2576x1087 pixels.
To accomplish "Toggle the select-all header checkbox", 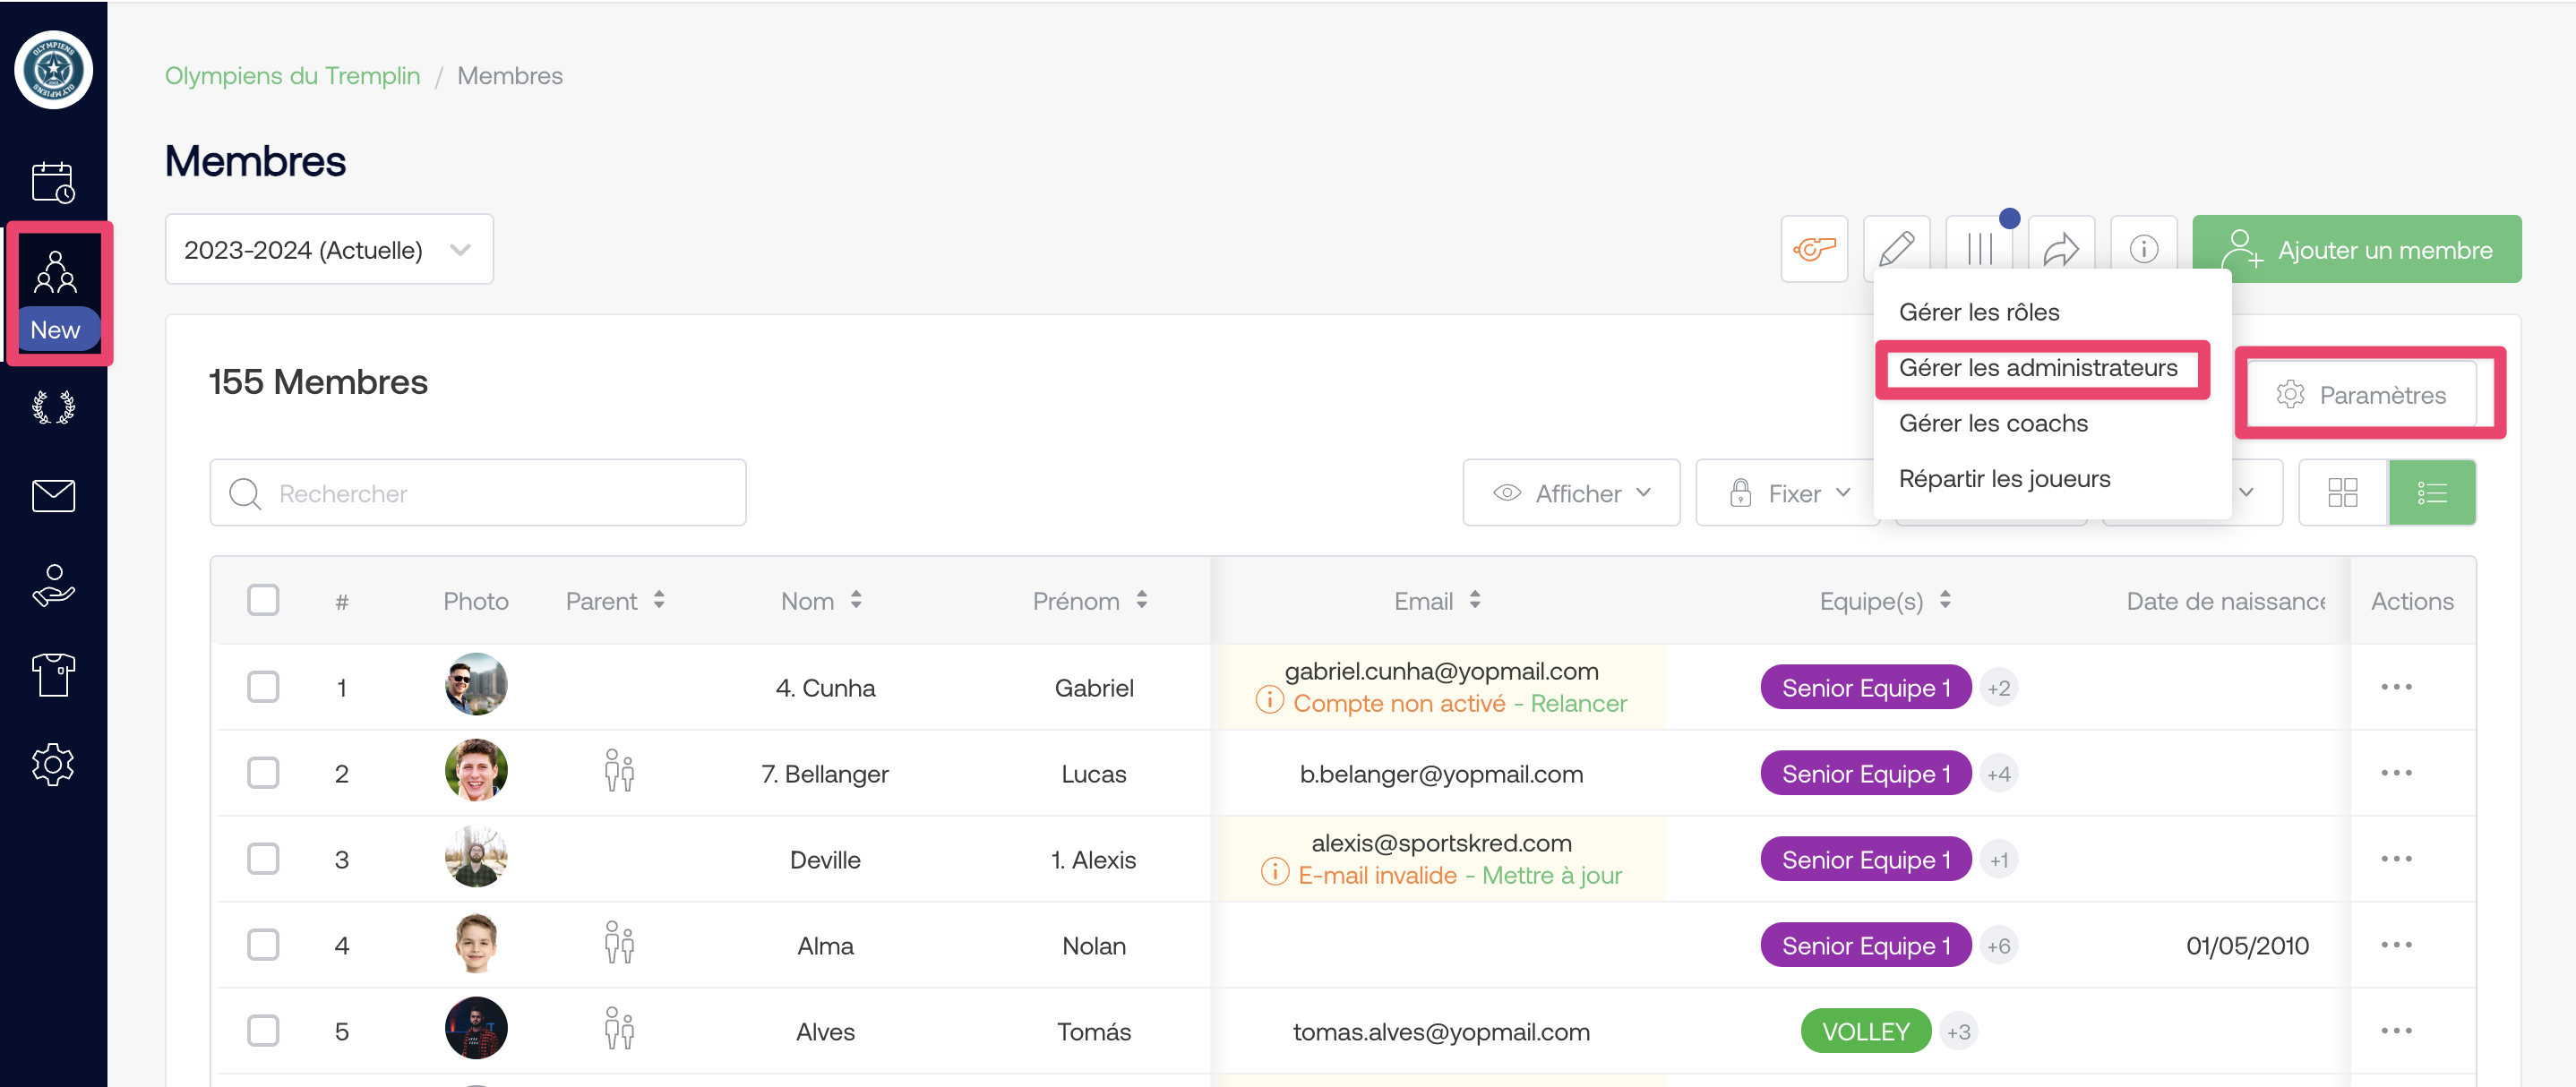I will point(263,600).
